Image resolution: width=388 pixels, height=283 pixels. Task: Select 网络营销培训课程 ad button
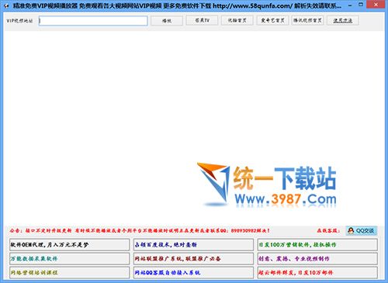click(69, 272)
